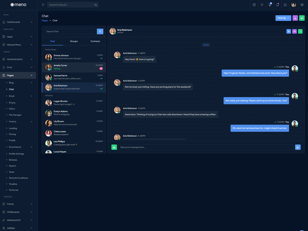Open the File Manager page link
The width and height of the screenshot is (308, 231).
click(15, 115)
